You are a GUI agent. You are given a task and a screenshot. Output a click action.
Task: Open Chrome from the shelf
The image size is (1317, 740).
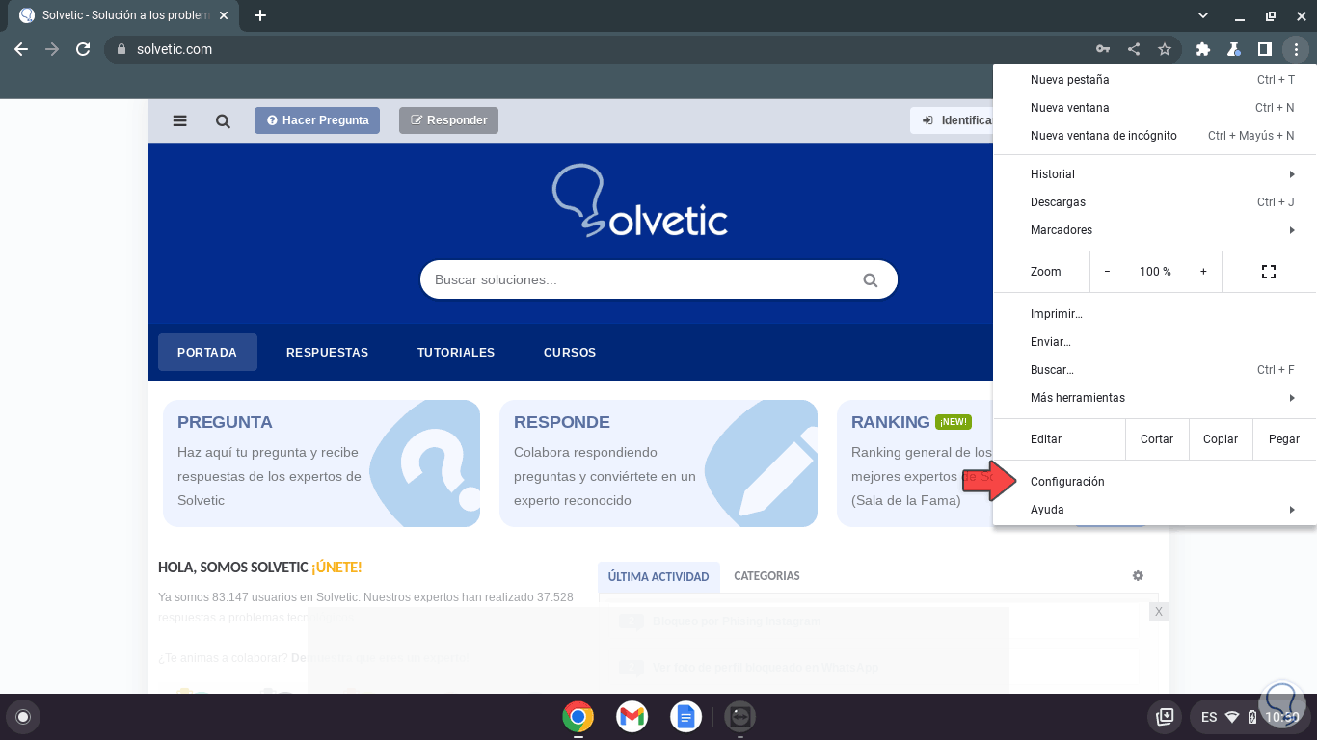tap(578, 717)
